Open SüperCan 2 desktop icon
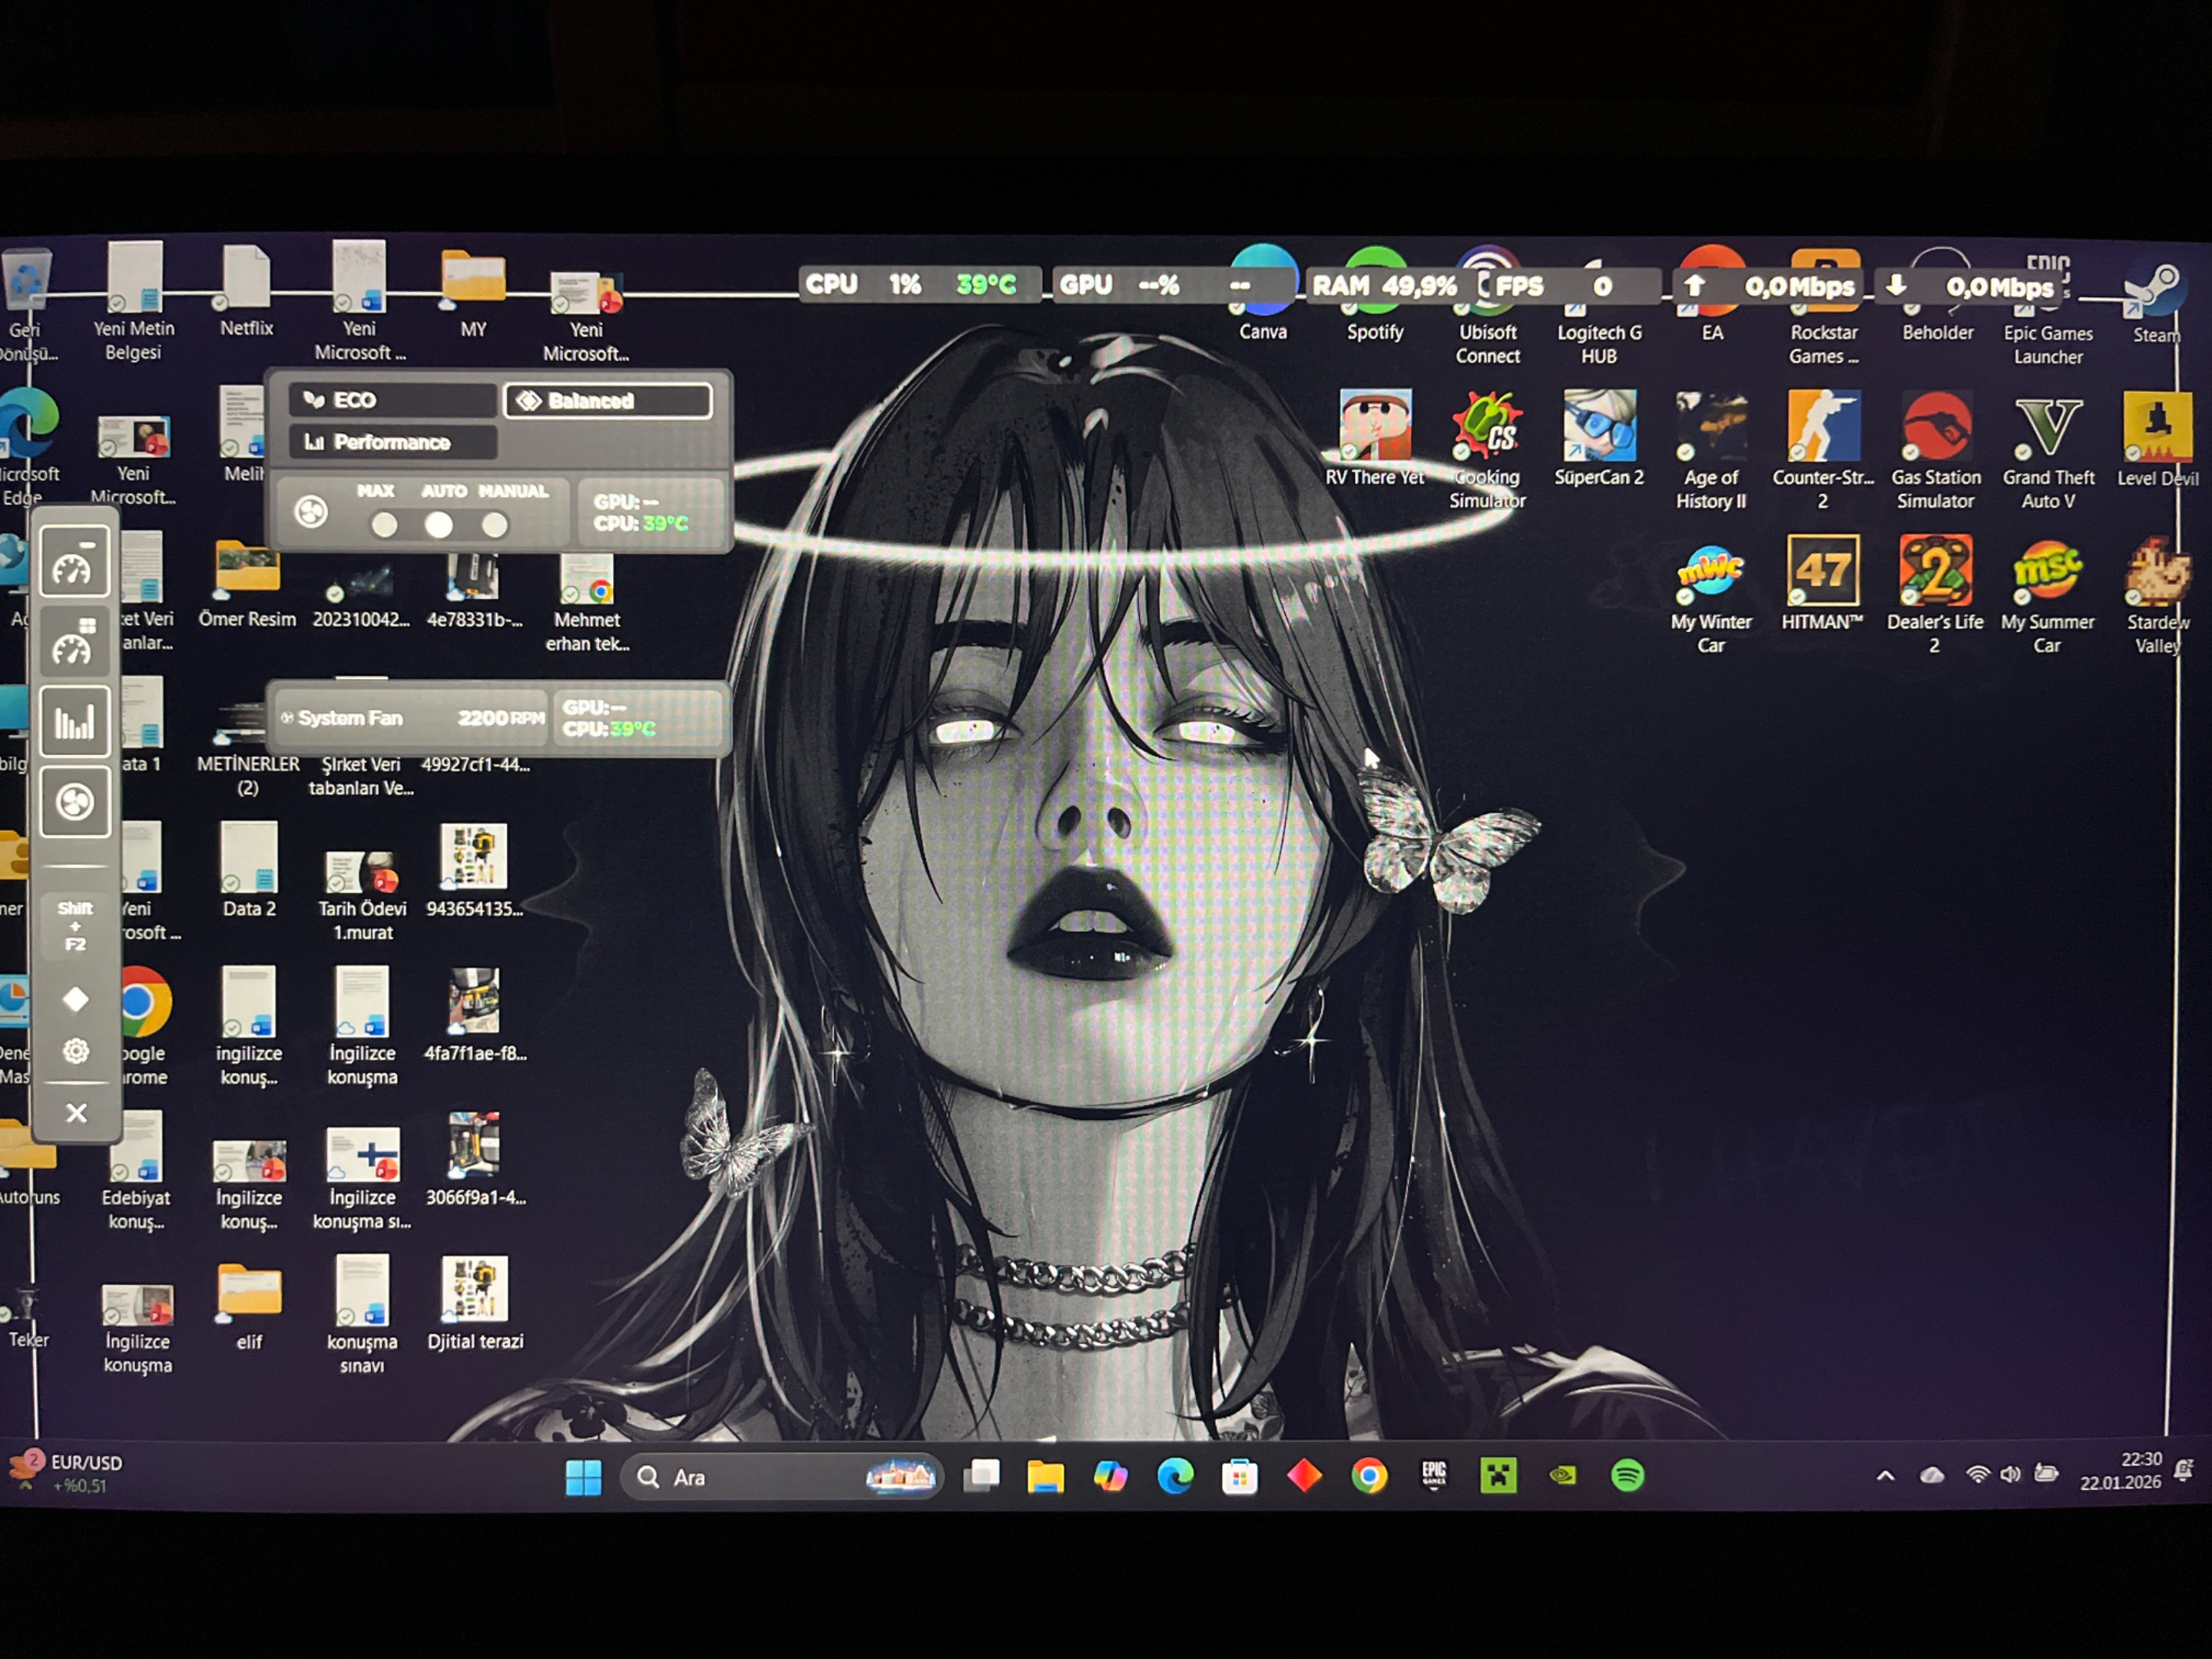The height and width of the screenshot is (1659, 2212). coord(1599,439)
